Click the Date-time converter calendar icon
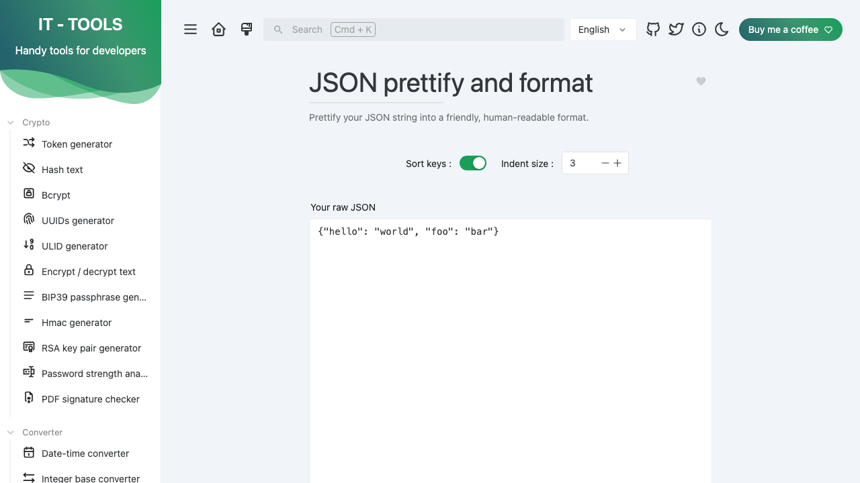This screenshot has width=860, height=483. pos(29,452)
